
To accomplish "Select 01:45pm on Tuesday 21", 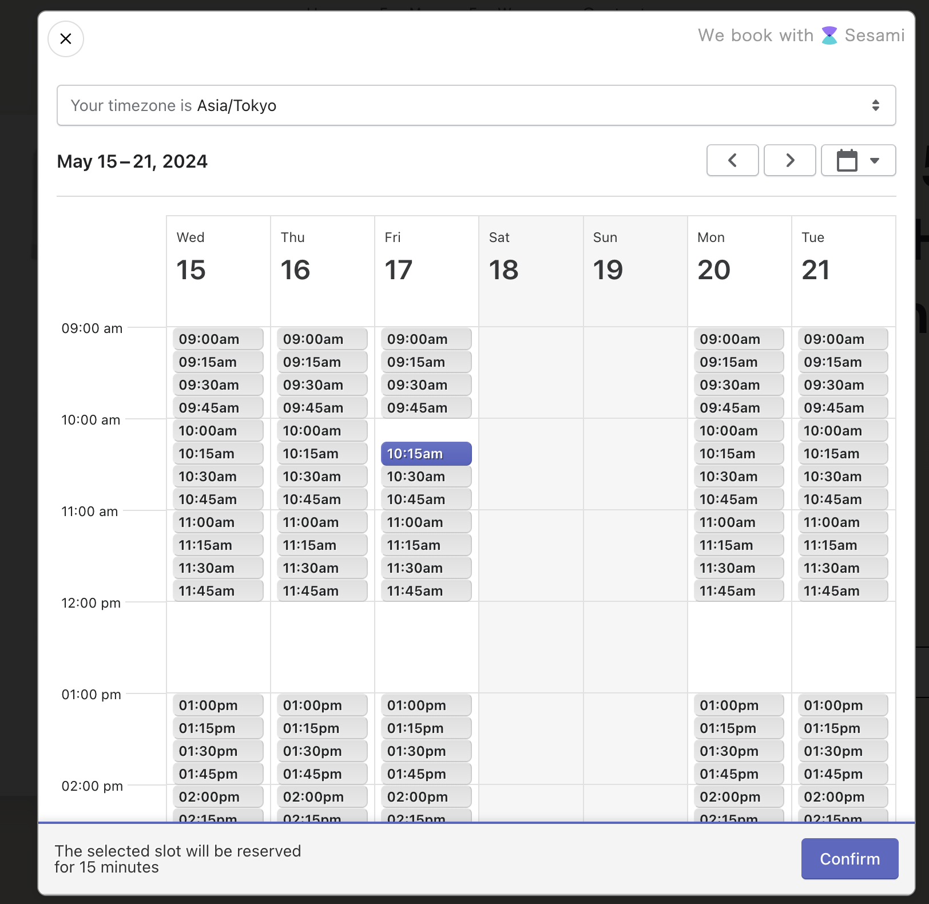I will click(x=843, y=774).
